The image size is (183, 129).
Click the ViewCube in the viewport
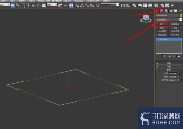coord(146,19)
